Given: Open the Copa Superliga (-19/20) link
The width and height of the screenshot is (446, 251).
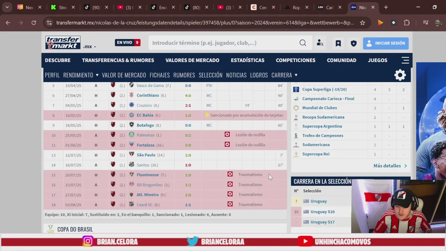Looking at the screenshot, I should point(324,89).
